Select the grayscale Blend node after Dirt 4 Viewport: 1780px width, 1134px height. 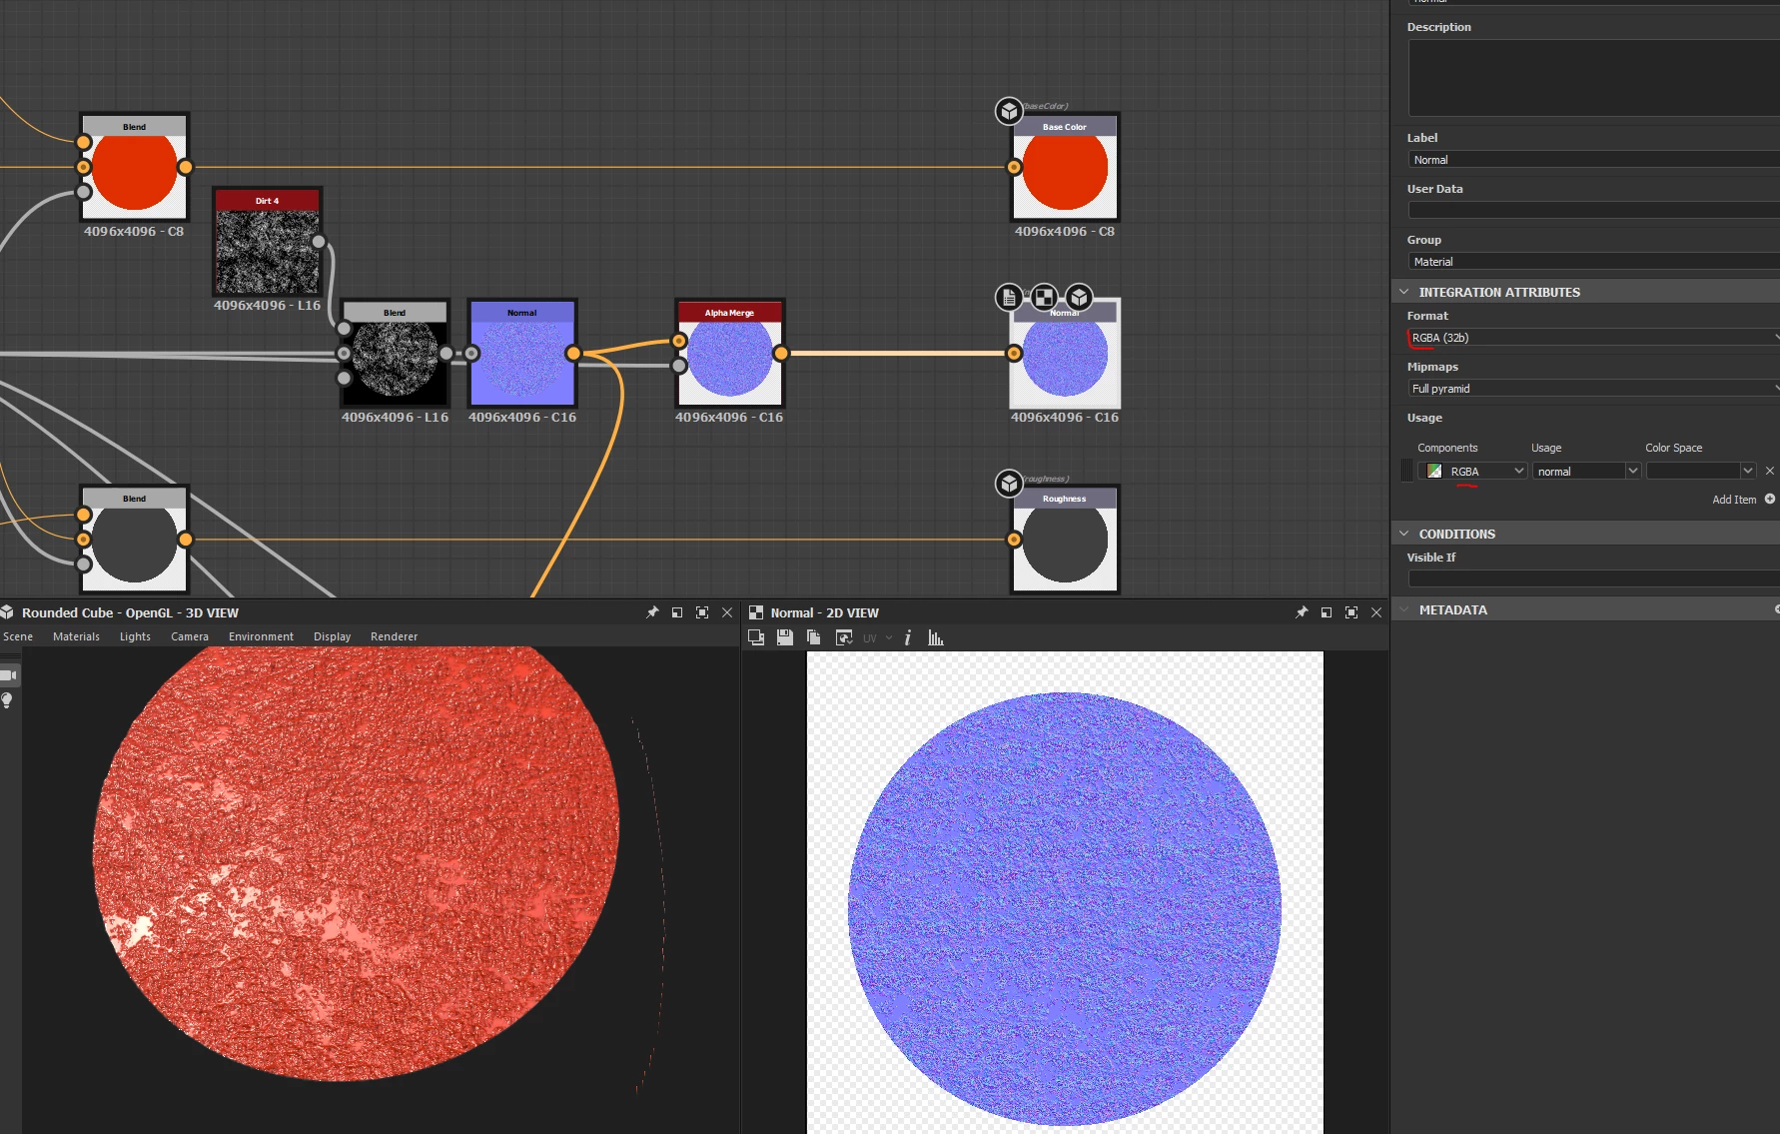coord(395,354)
